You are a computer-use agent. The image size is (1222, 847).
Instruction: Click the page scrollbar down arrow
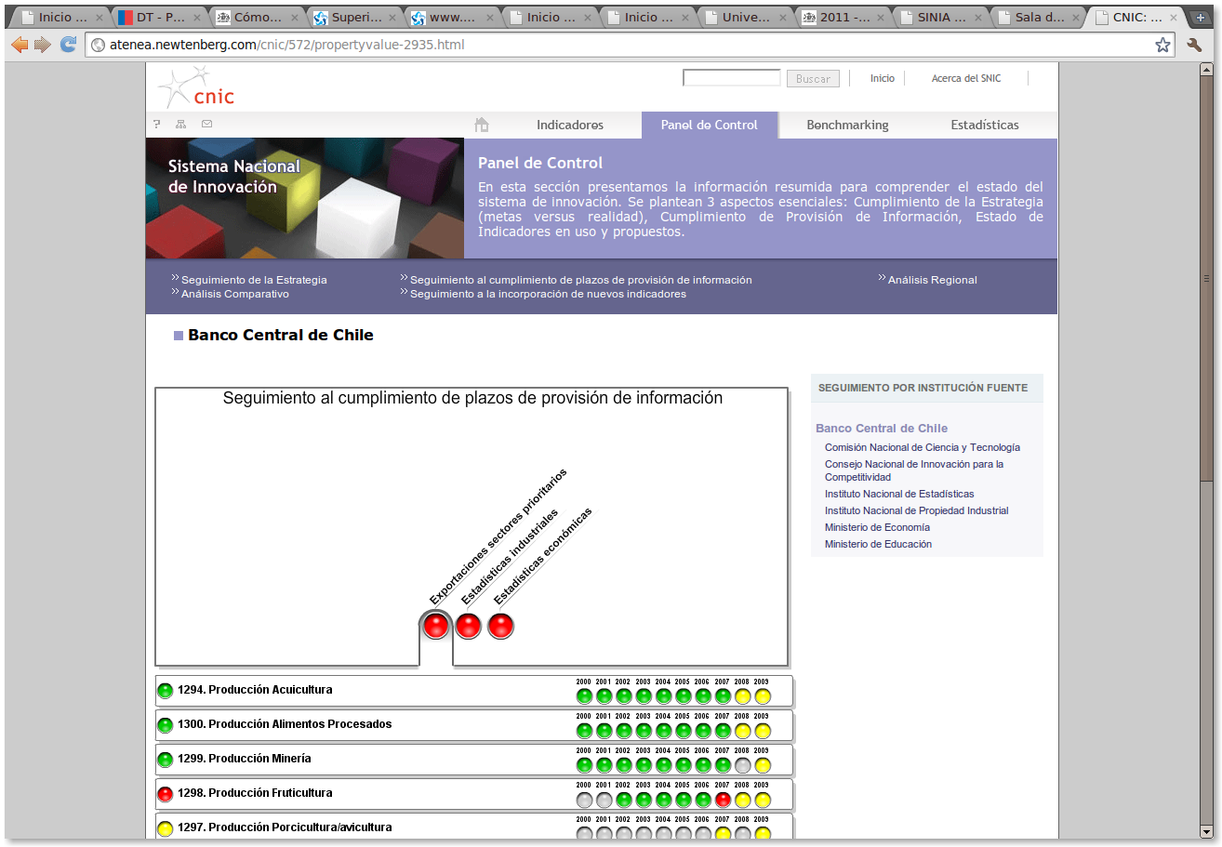[1206, 831]
